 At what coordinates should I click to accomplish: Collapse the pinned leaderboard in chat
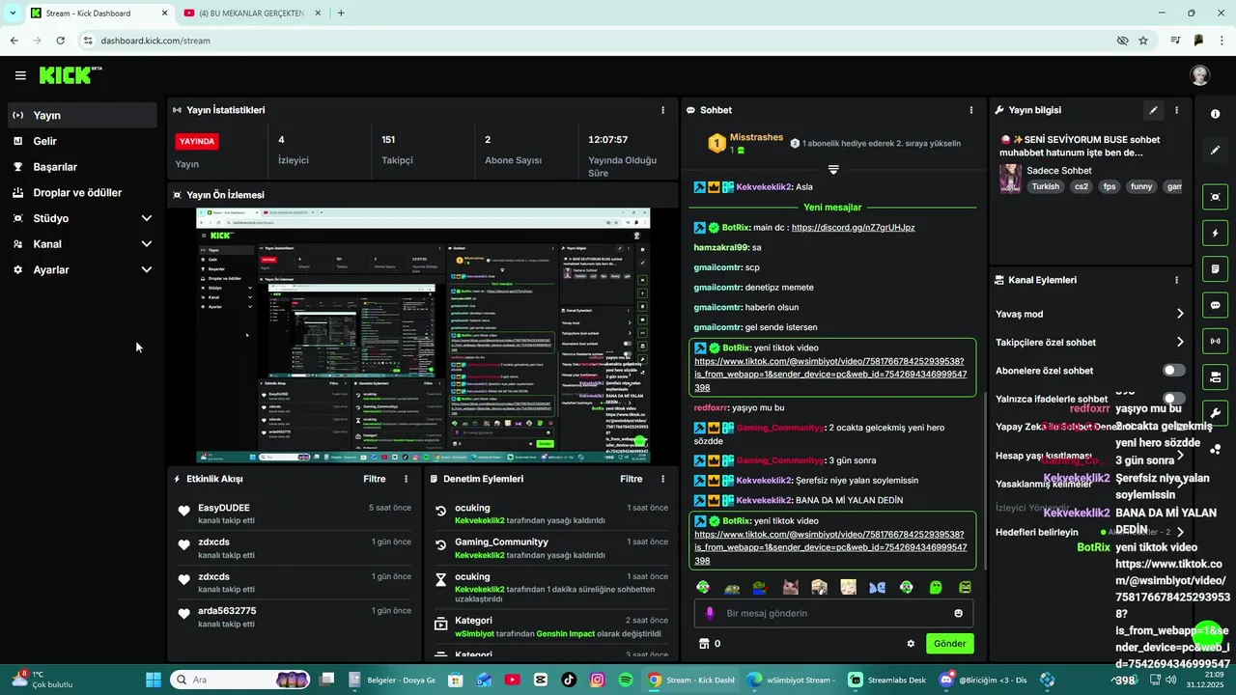(x=833, y=170)
